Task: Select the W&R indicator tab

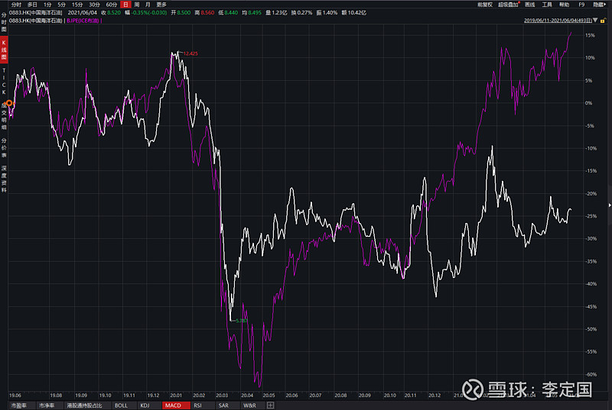Action: tap(249, 405)
